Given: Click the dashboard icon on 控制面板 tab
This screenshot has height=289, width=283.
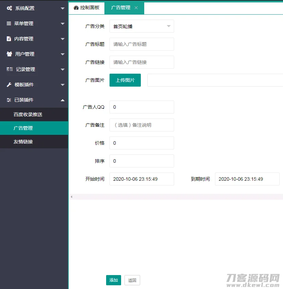Looking at the screenshot, I should pyautogui.click(x=76, y=7).
